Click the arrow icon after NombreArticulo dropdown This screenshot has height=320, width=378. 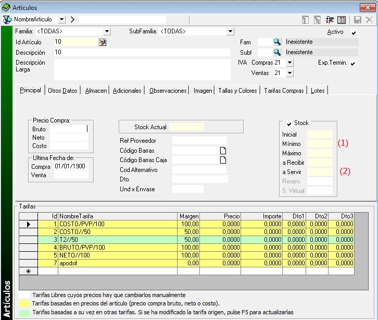[x=72, y=20]
